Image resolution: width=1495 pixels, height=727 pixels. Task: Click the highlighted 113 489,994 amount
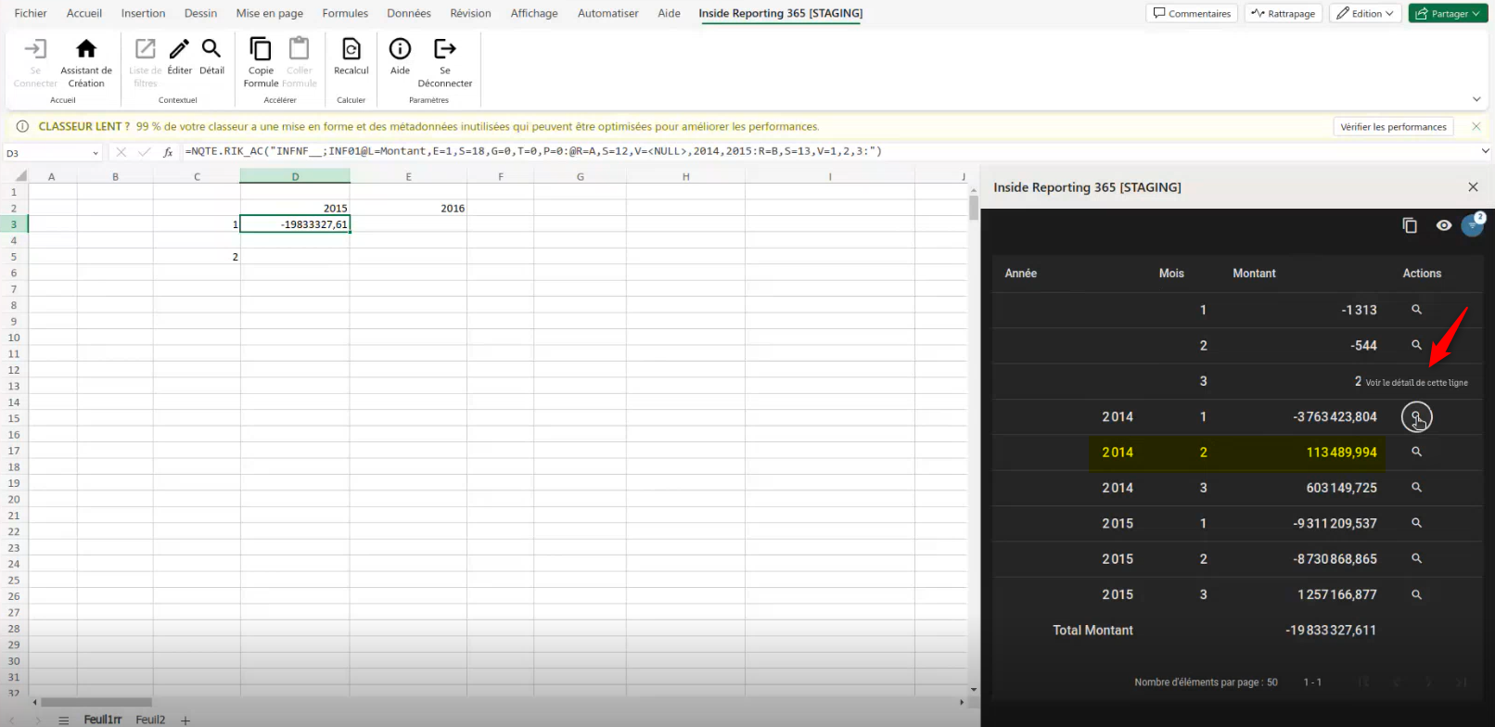click(1341, 453)
